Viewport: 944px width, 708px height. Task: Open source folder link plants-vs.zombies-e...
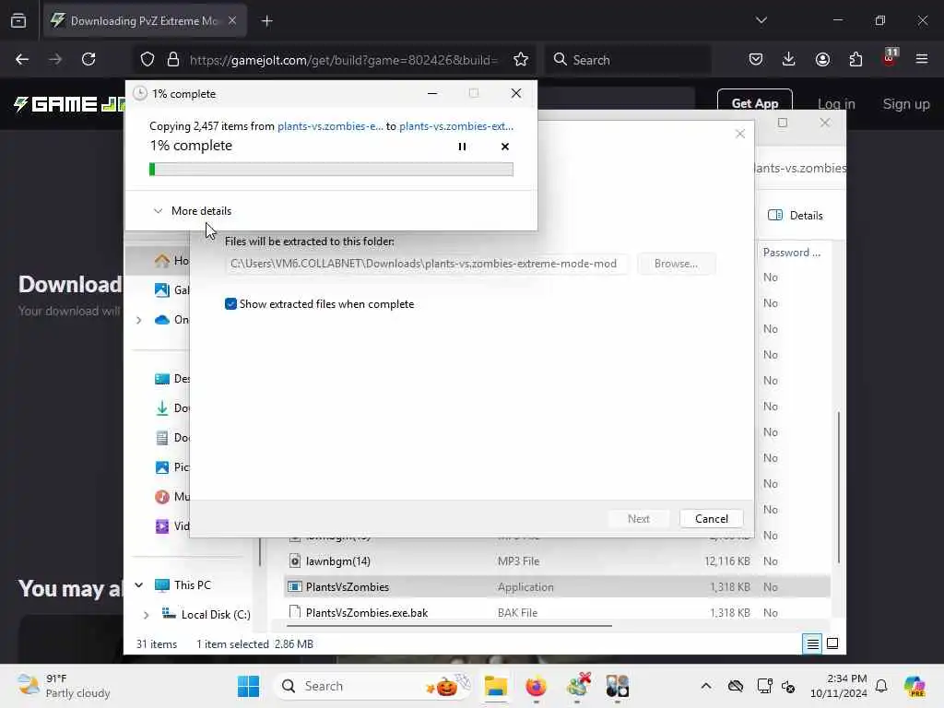coord(330,125)
